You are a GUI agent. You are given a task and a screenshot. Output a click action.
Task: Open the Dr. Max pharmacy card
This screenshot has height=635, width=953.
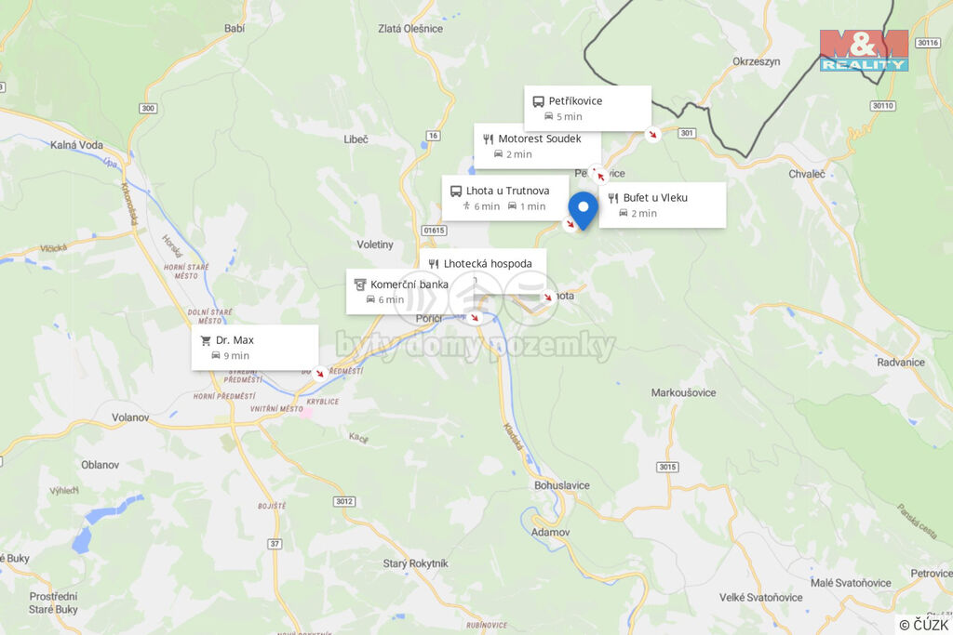[255, 347]
